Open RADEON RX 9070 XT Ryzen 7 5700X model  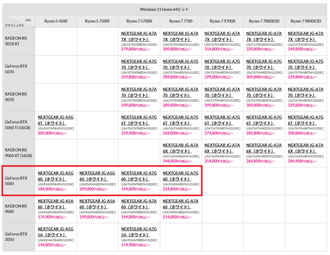click(139, 36)
